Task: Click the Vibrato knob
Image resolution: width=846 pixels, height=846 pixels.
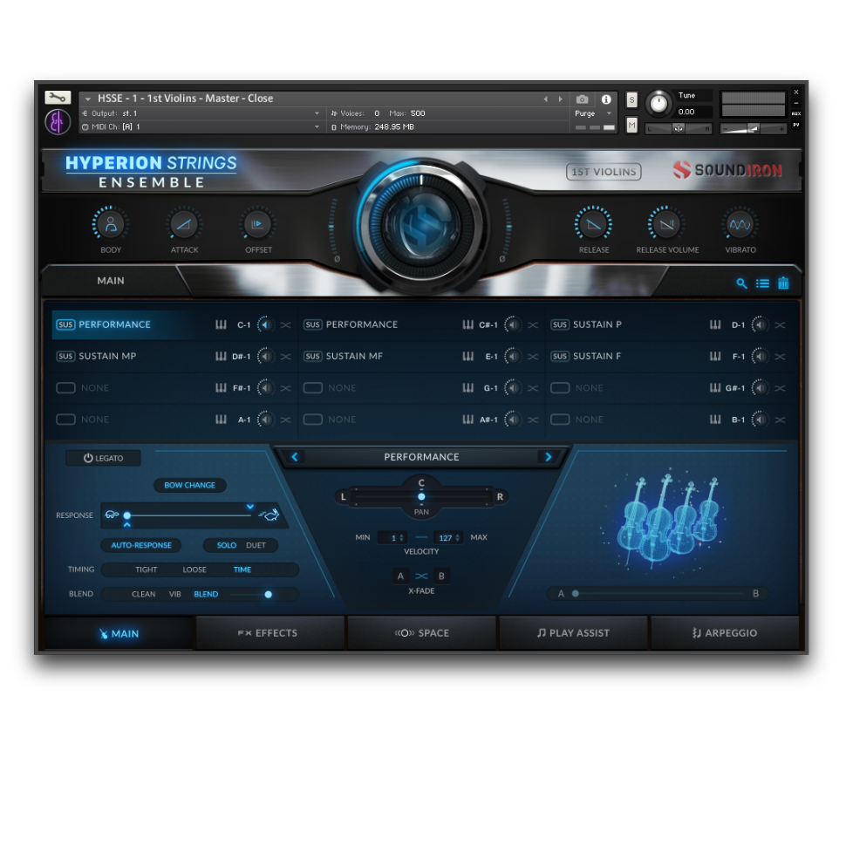Action: coord(740,223)
